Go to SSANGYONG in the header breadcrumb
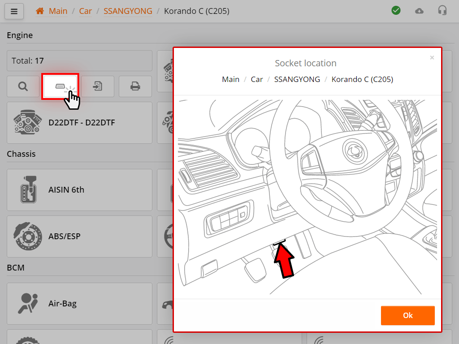The image size is (459, 344). [128, 11]
